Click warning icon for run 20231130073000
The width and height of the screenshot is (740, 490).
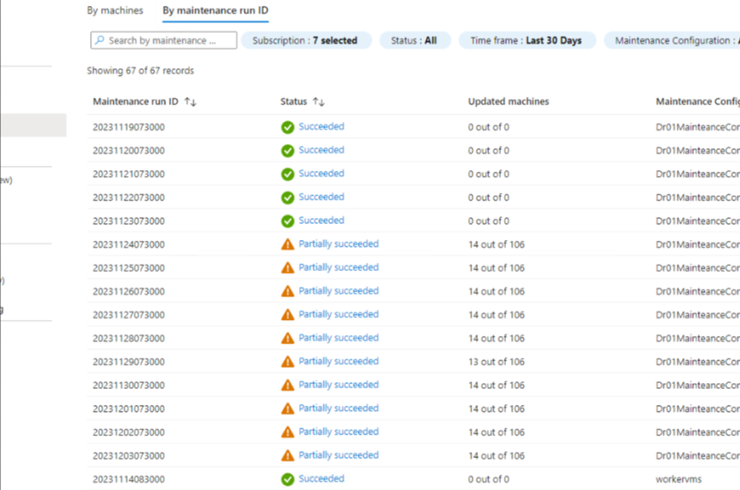coord(287,385)
